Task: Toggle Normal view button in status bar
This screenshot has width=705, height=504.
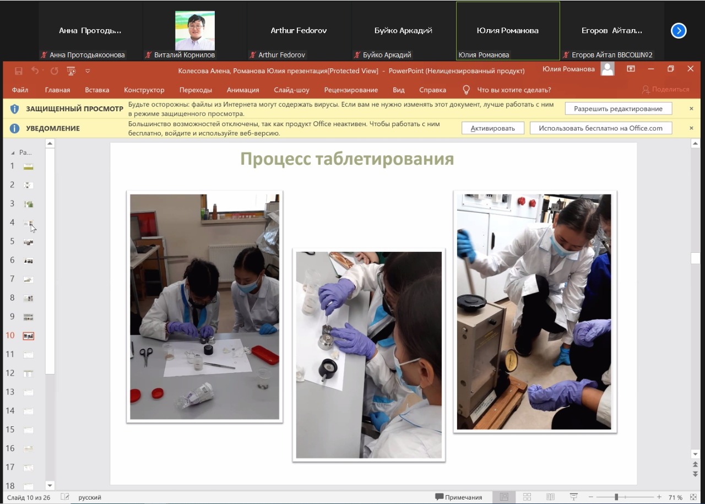Action: tap(503, 497)
